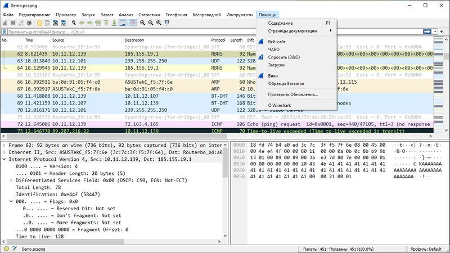Sort packets by the Time column header
The width and height of the screenshot is (450, 253).
(x=37, y=40)
